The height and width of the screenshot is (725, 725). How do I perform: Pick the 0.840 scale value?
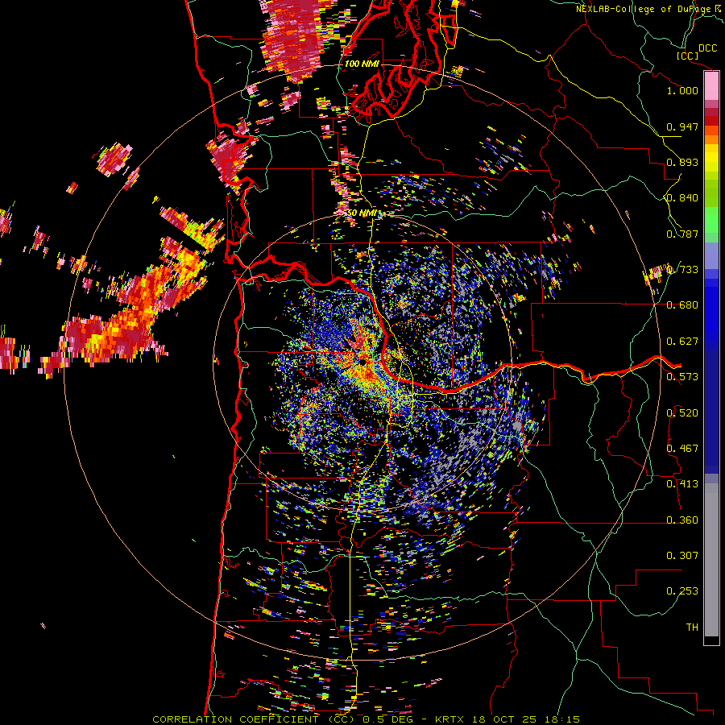point(682,198)
